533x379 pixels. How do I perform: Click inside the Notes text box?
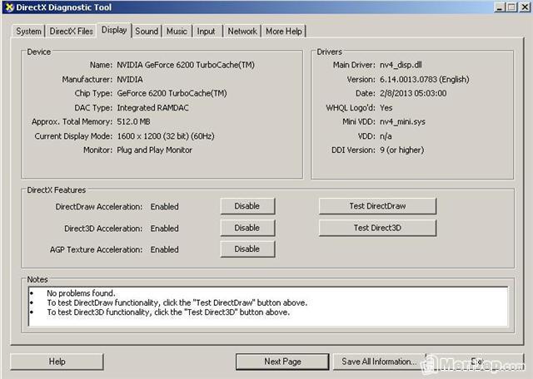268,307
